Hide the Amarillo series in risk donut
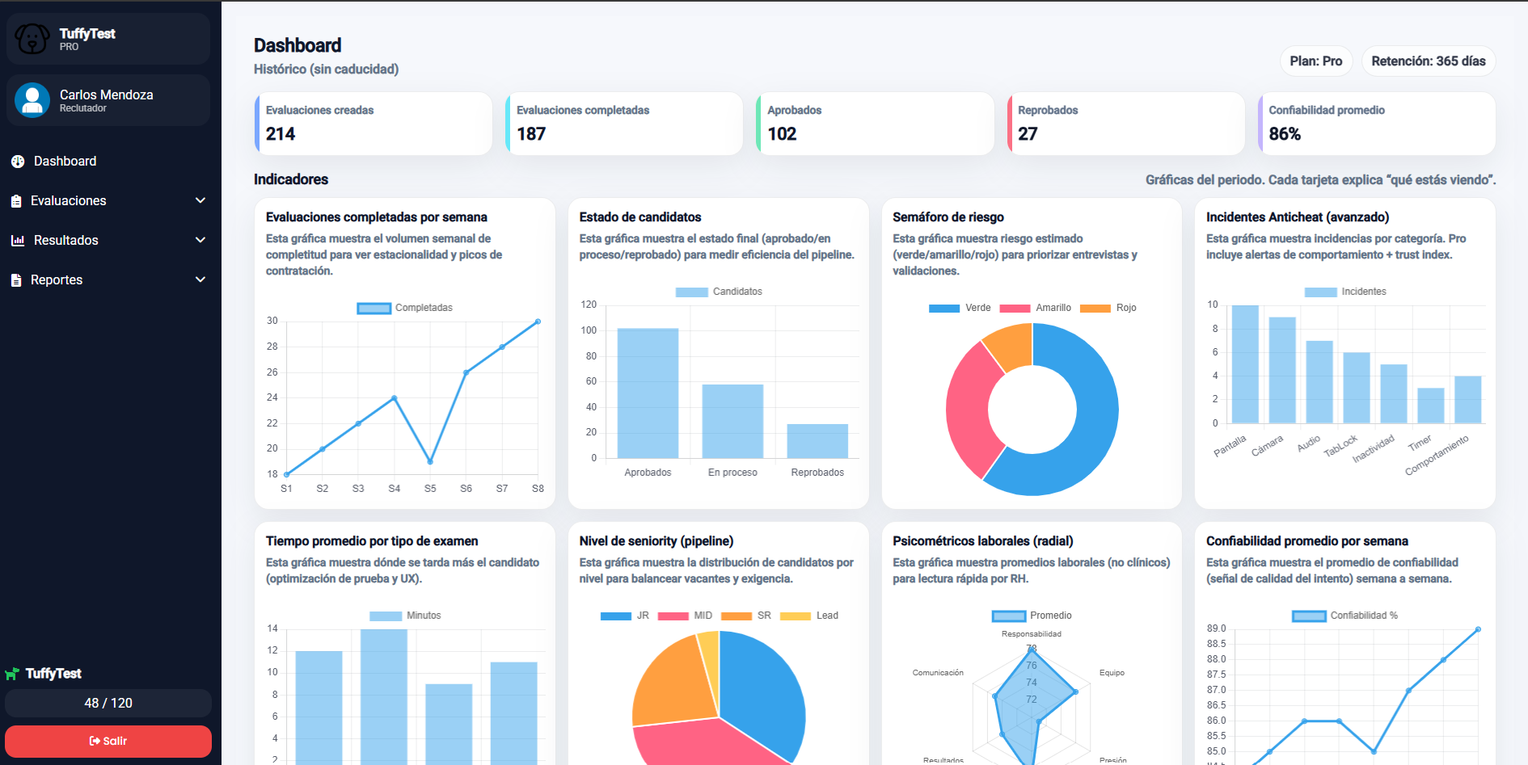The height and width of the screenshot is (765, 1528). (1035, 308)
